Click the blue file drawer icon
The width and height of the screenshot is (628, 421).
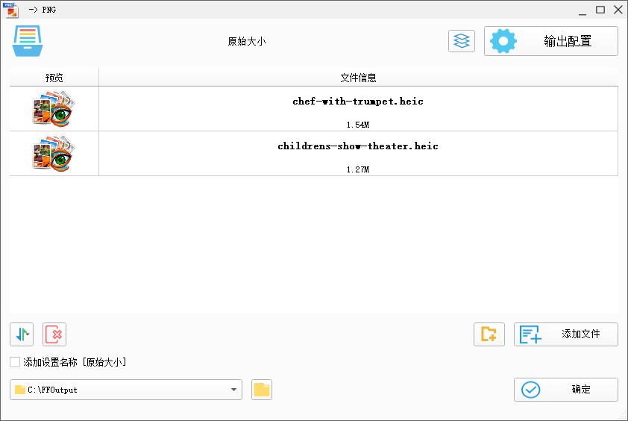point(28,41)
